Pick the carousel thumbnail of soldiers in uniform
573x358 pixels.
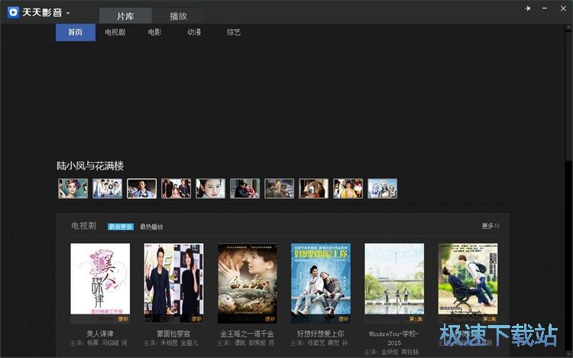tap(279, 188)
